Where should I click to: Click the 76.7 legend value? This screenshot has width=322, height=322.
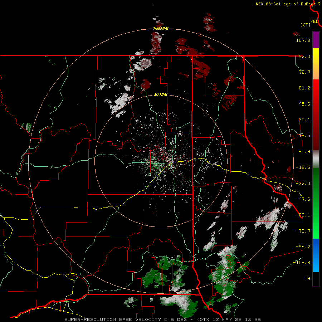pos(304,72)
